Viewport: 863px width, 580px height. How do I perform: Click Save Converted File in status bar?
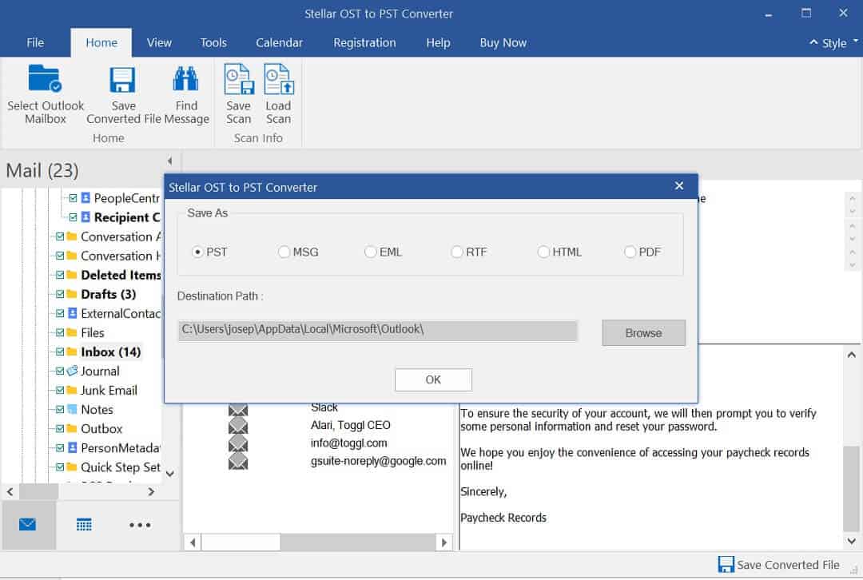pos(779,565)
